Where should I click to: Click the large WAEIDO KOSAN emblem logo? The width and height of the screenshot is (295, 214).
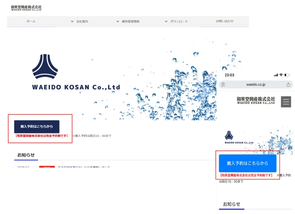pyautogui.click(x=45, y=67)
